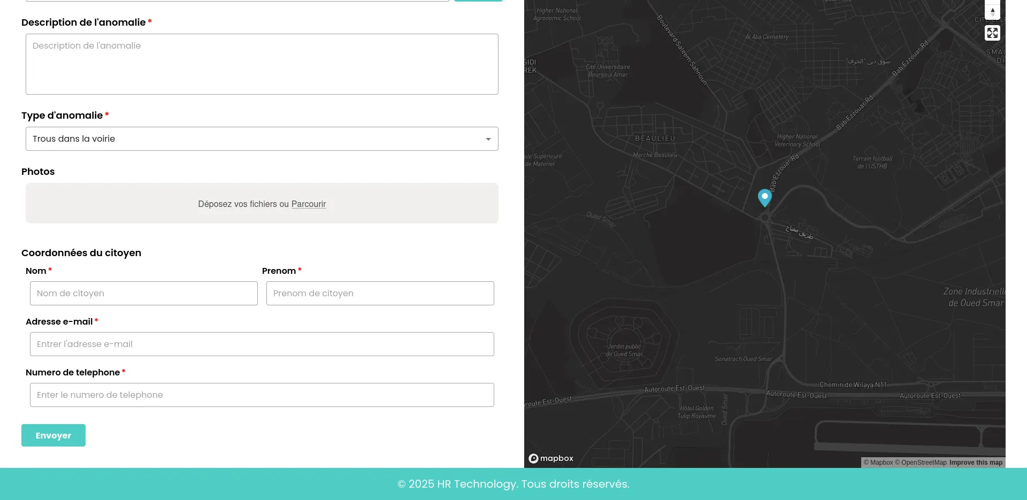Click 'Boulevard Saleem Sahnoun' road label
1027x500 pixels.
click(683, 50)
